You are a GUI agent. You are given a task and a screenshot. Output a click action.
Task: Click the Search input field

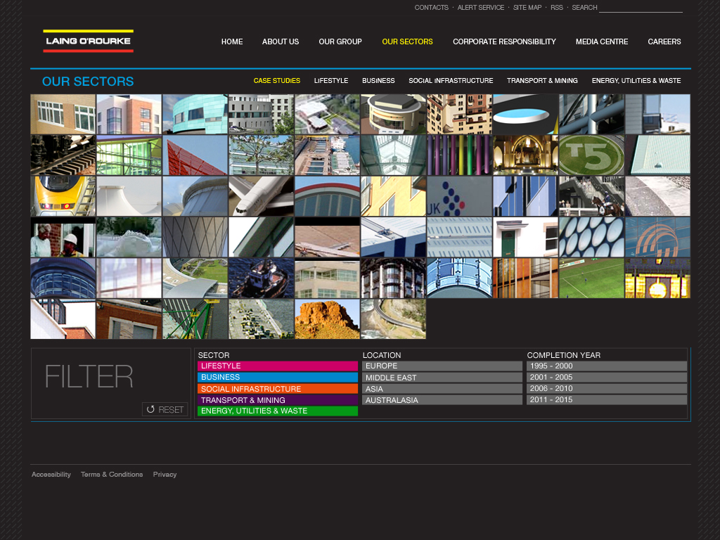coord(641,8)
